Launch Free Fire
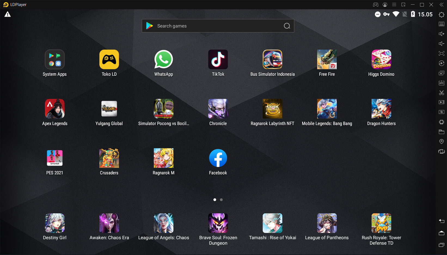 tap(327, 59)
